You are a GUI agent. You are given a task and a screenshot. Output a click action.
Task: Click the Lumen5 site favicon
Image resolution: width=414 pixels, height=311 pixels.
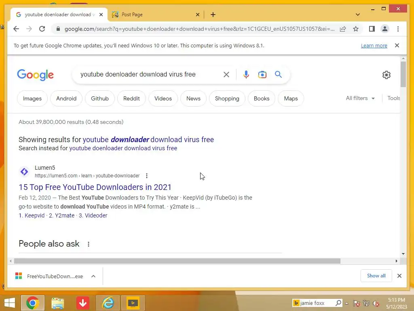(x=24, y=172)
